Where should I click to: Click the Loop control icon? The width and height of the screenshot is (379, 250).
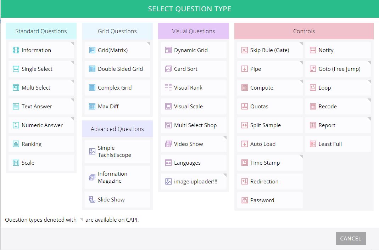click(313, 88)
